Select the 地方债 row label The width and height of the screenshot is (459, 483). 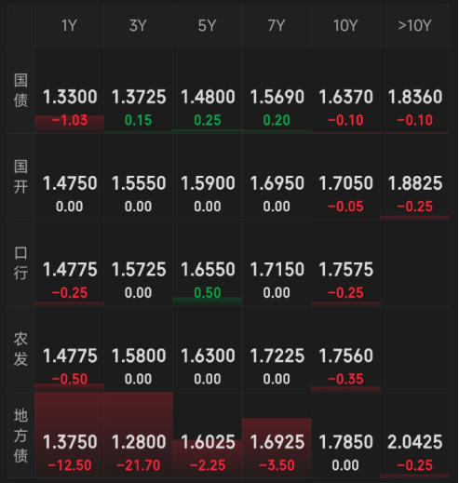coord(20,436)
